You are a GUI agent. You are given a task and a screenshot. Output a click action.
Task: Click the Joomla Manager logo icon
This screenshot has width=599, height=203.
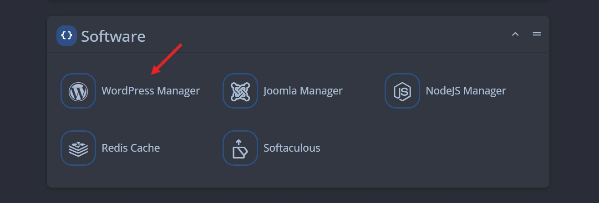point(240,91)
